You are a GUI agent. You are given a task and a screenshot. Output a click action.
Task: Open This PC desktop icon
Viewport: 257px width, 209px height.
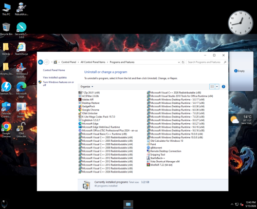pyautogui.click(x=6, y=9)
